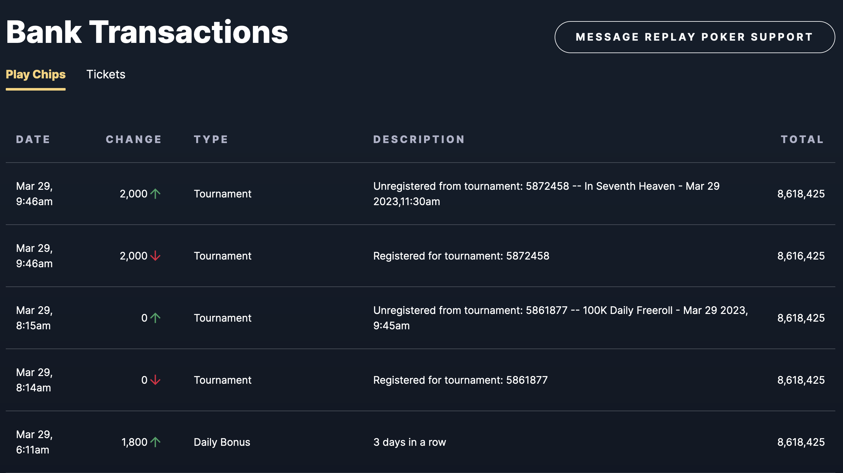This screenshot has height=473, width=843.
Task: Select the Play Chips tab
Action: [x=36, y=74]
